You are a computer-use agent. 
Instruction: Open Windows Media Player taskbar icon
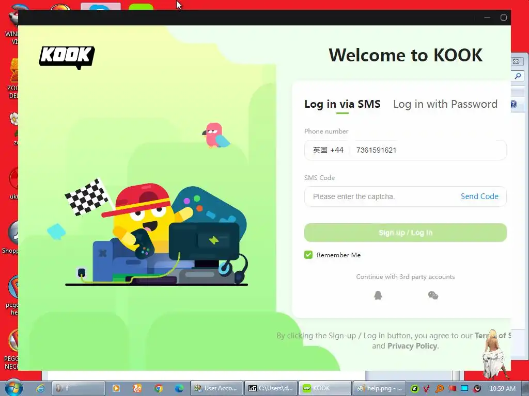(116, 388)
